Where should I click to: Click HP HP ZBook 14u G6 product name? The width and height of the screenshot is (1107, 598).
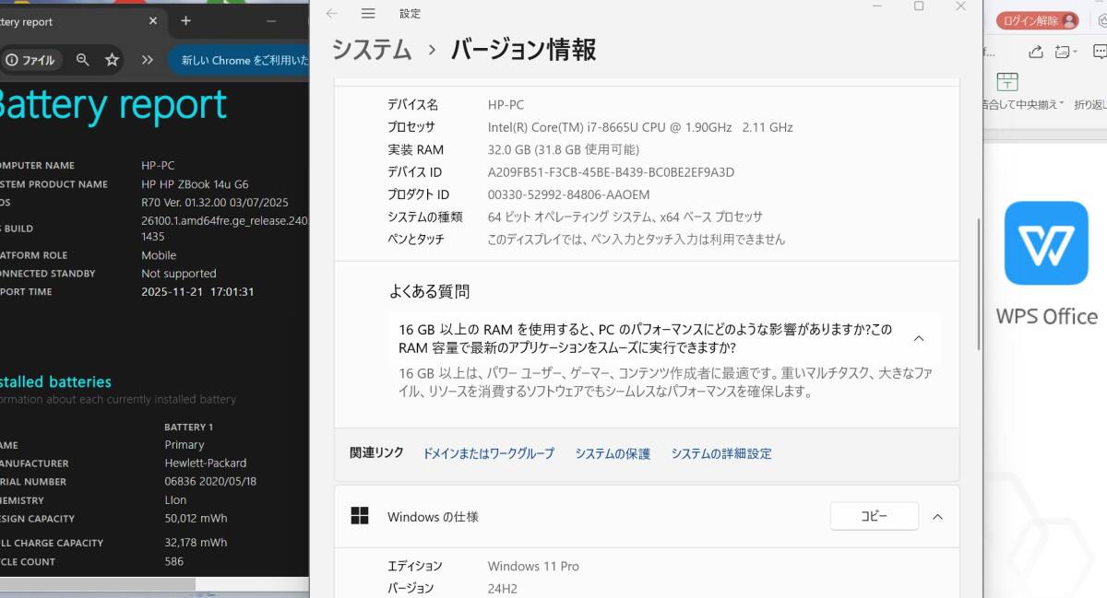[x=195, y=184]
